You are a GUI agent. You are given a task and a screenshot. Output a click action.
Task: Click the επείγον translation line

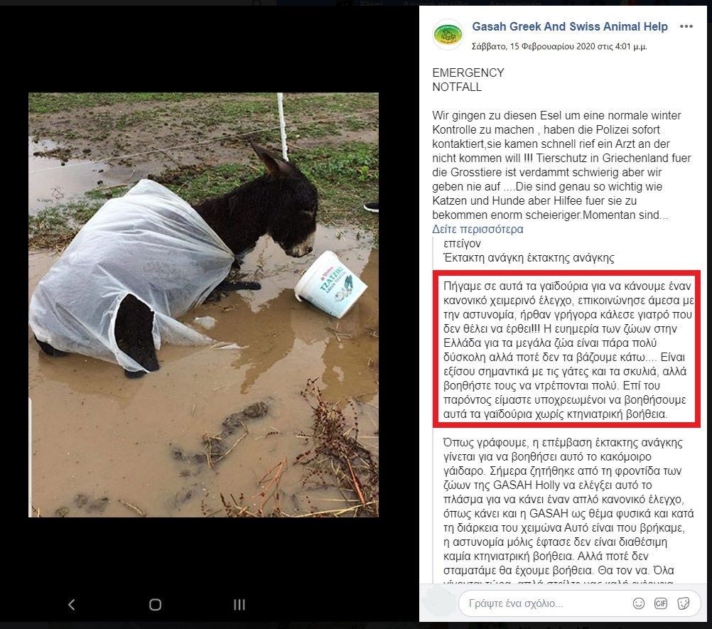click(462, 243)
